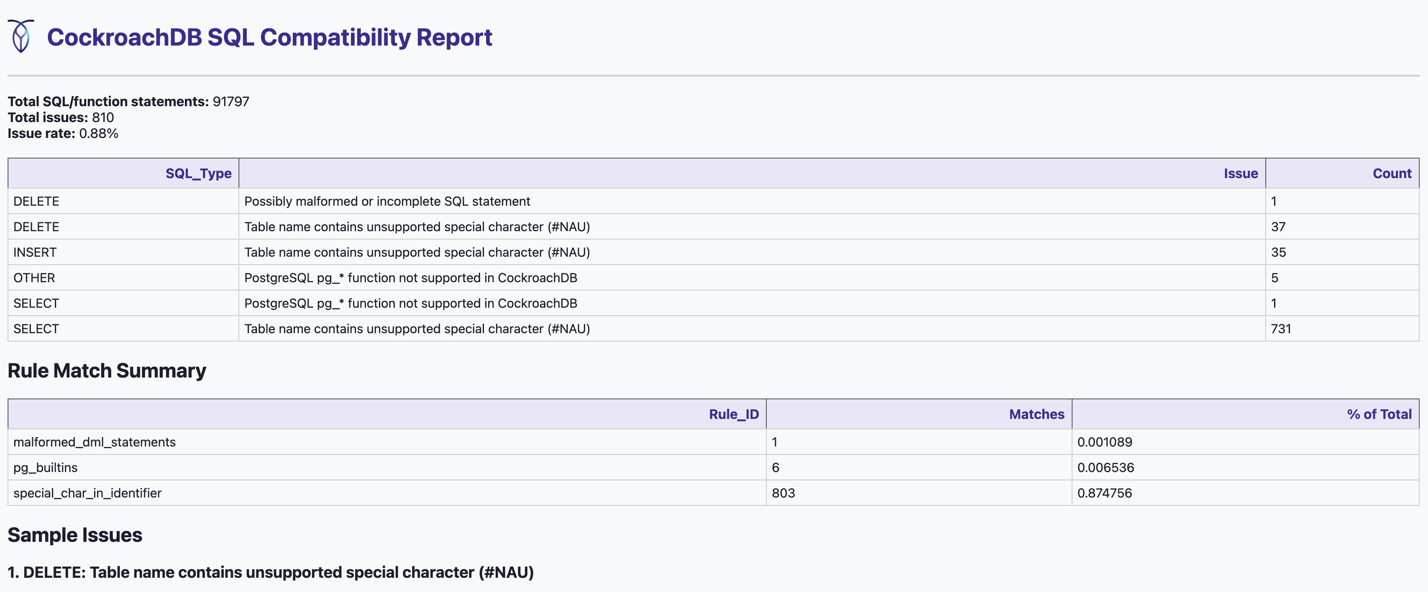The image size is (1428, 592).
Task: Click the SQL_Type column header
Action: click(x=198, y=174)
